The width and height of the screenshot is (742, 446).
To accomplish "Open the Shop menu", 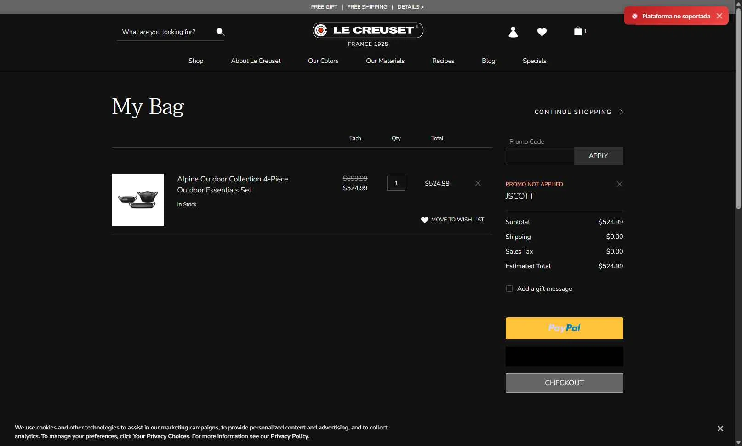I will click(x=196, y=61).
